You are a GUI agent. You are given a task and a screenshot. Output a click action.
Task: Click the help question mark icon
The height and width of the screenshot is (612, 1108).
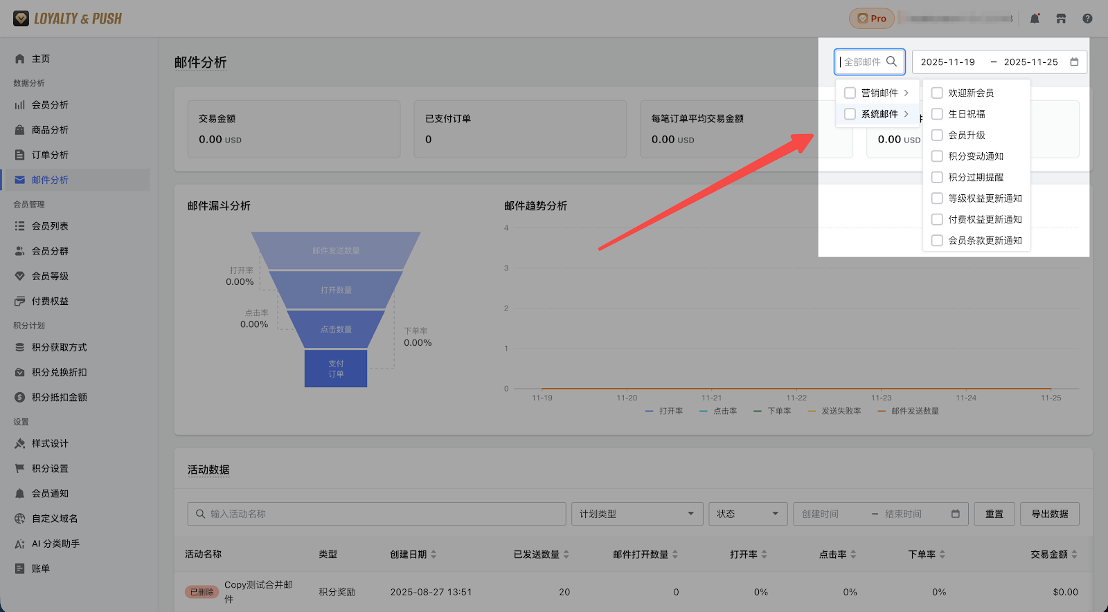point(1087,19)
